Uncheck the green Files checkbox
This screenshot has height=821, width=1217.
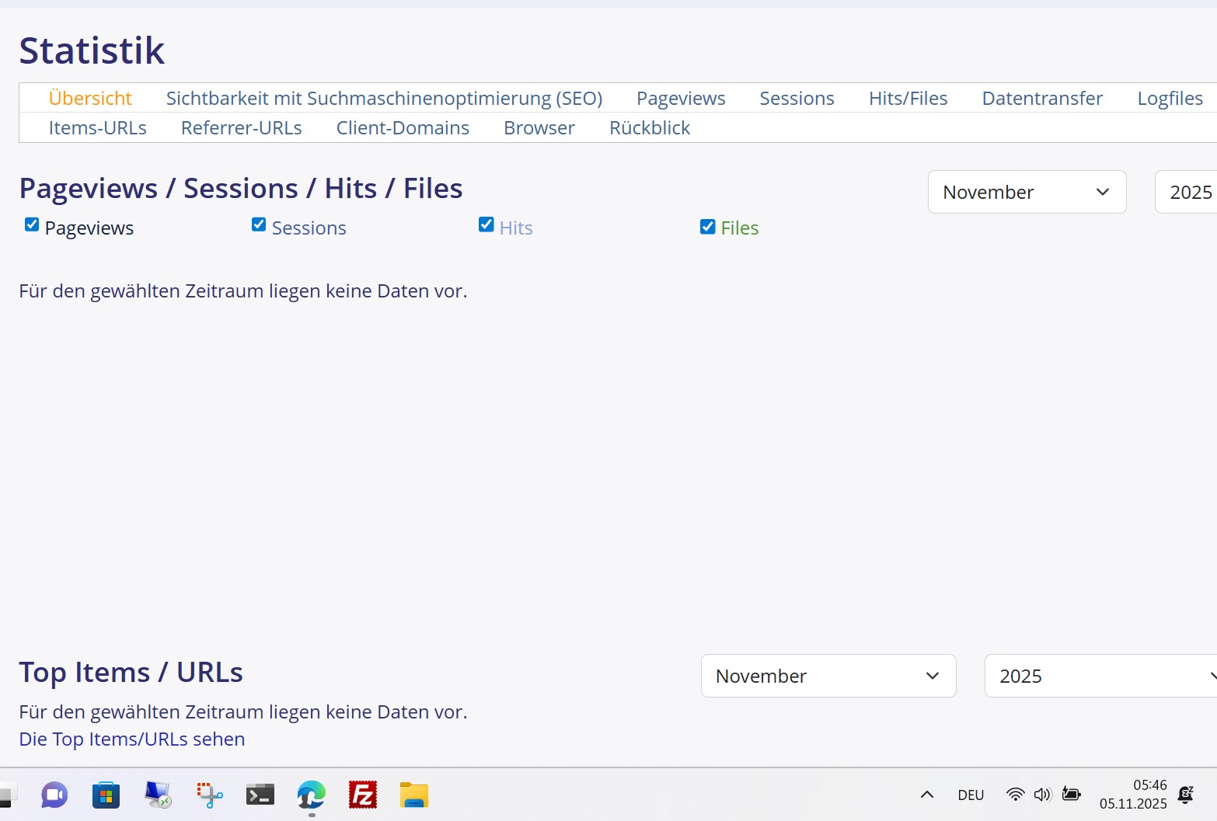point(707,226)
